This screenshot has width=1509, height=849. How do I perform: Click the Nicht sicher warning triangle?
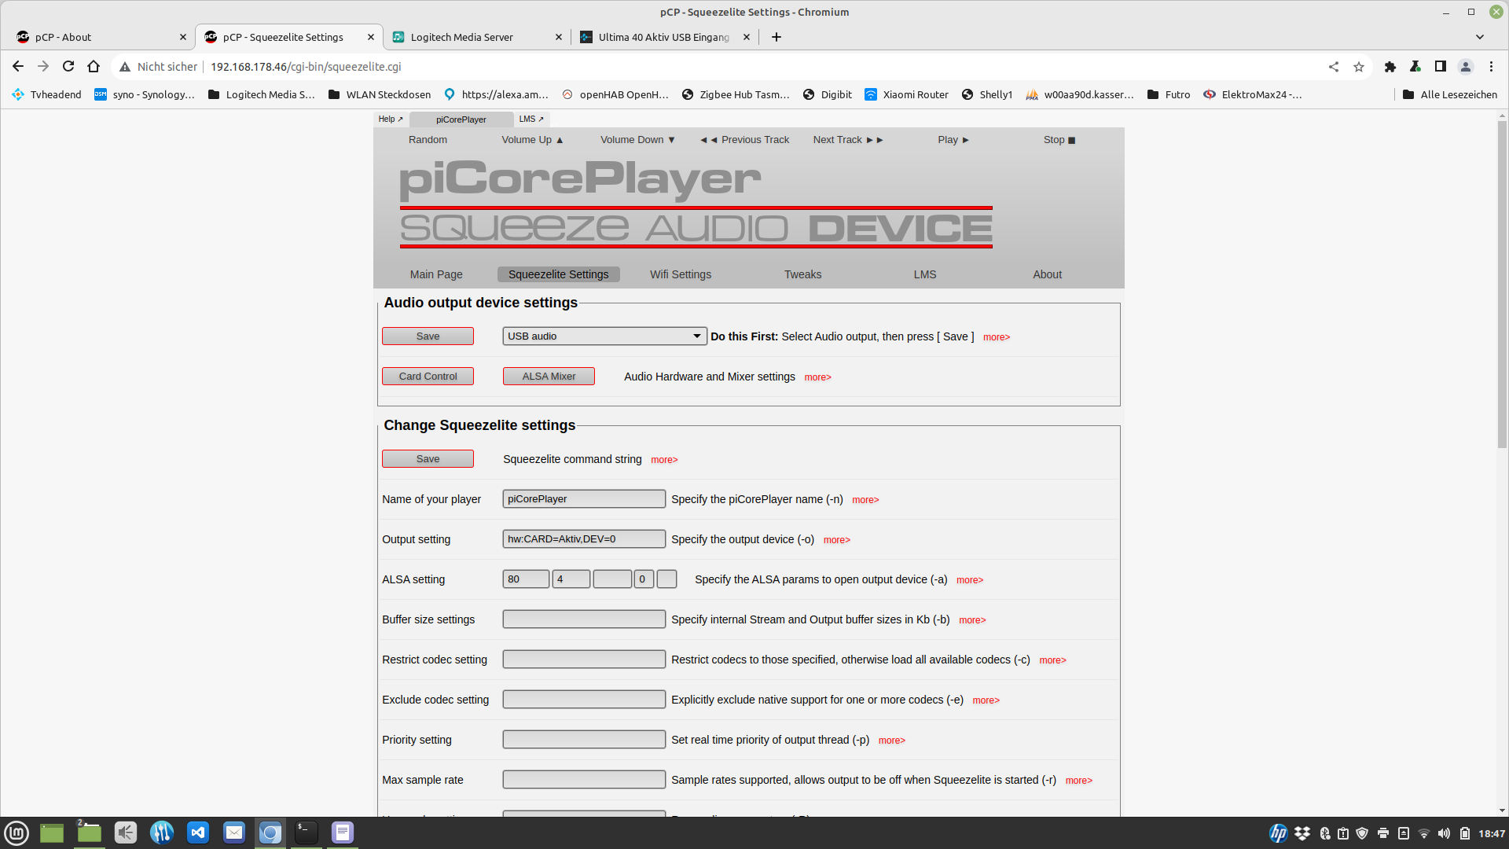125,67
